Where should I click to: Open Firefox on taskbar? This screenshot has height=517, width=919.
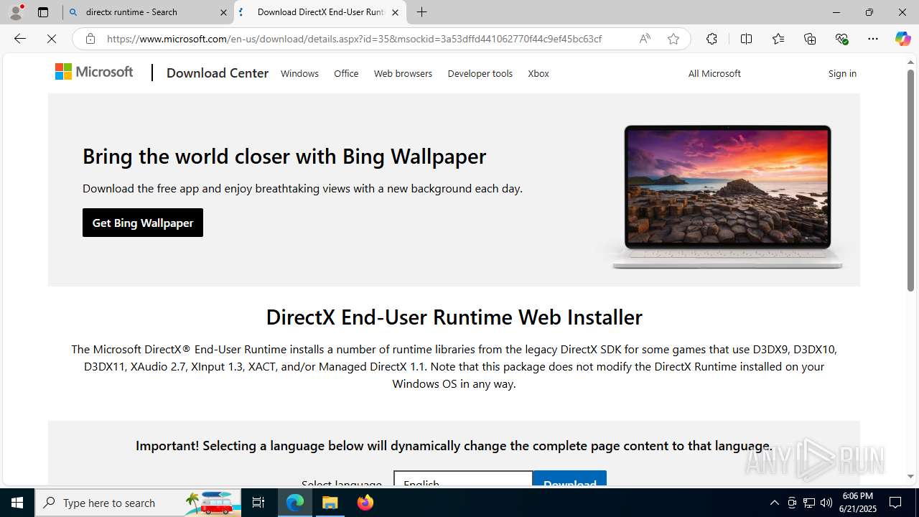[365, 503]
